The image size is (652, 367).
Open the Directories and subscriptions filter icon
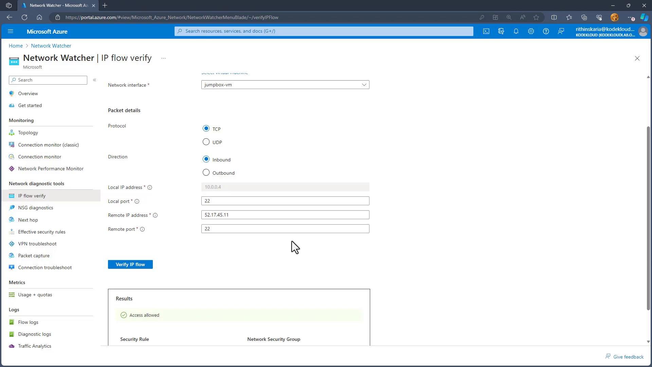click(x=501, y=31)
